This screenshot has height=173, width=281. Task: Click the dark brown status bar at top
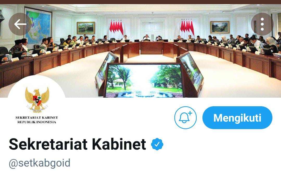click(140, 2)
